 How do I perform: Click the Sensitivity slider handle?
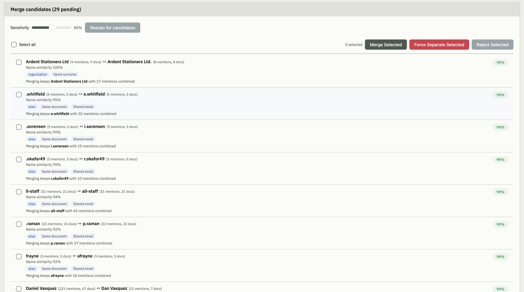52,27
